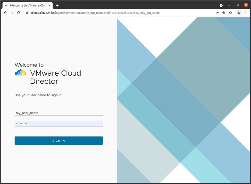Focus the user name input field

click(58, 113)
